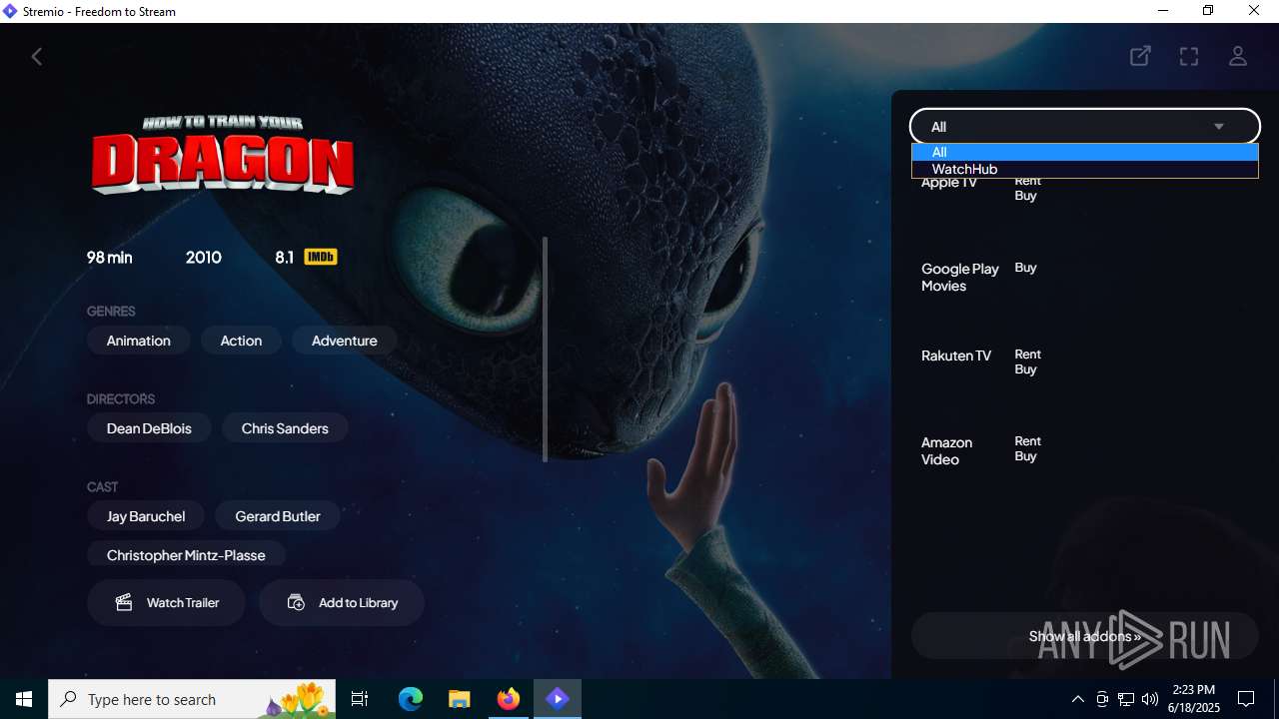Open the Amazon Video stream row

click(1084, 449)
